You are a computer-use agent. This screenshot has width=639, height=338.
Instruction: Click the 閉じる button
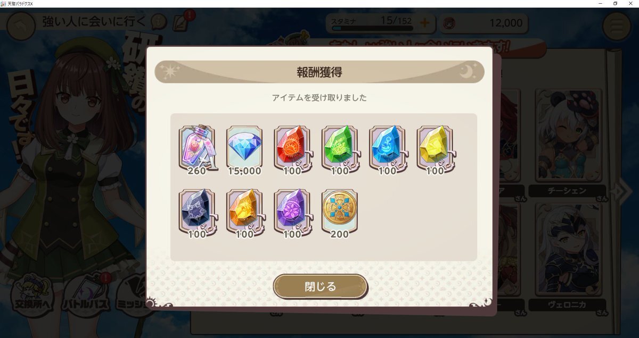click(x=321, y=286)
